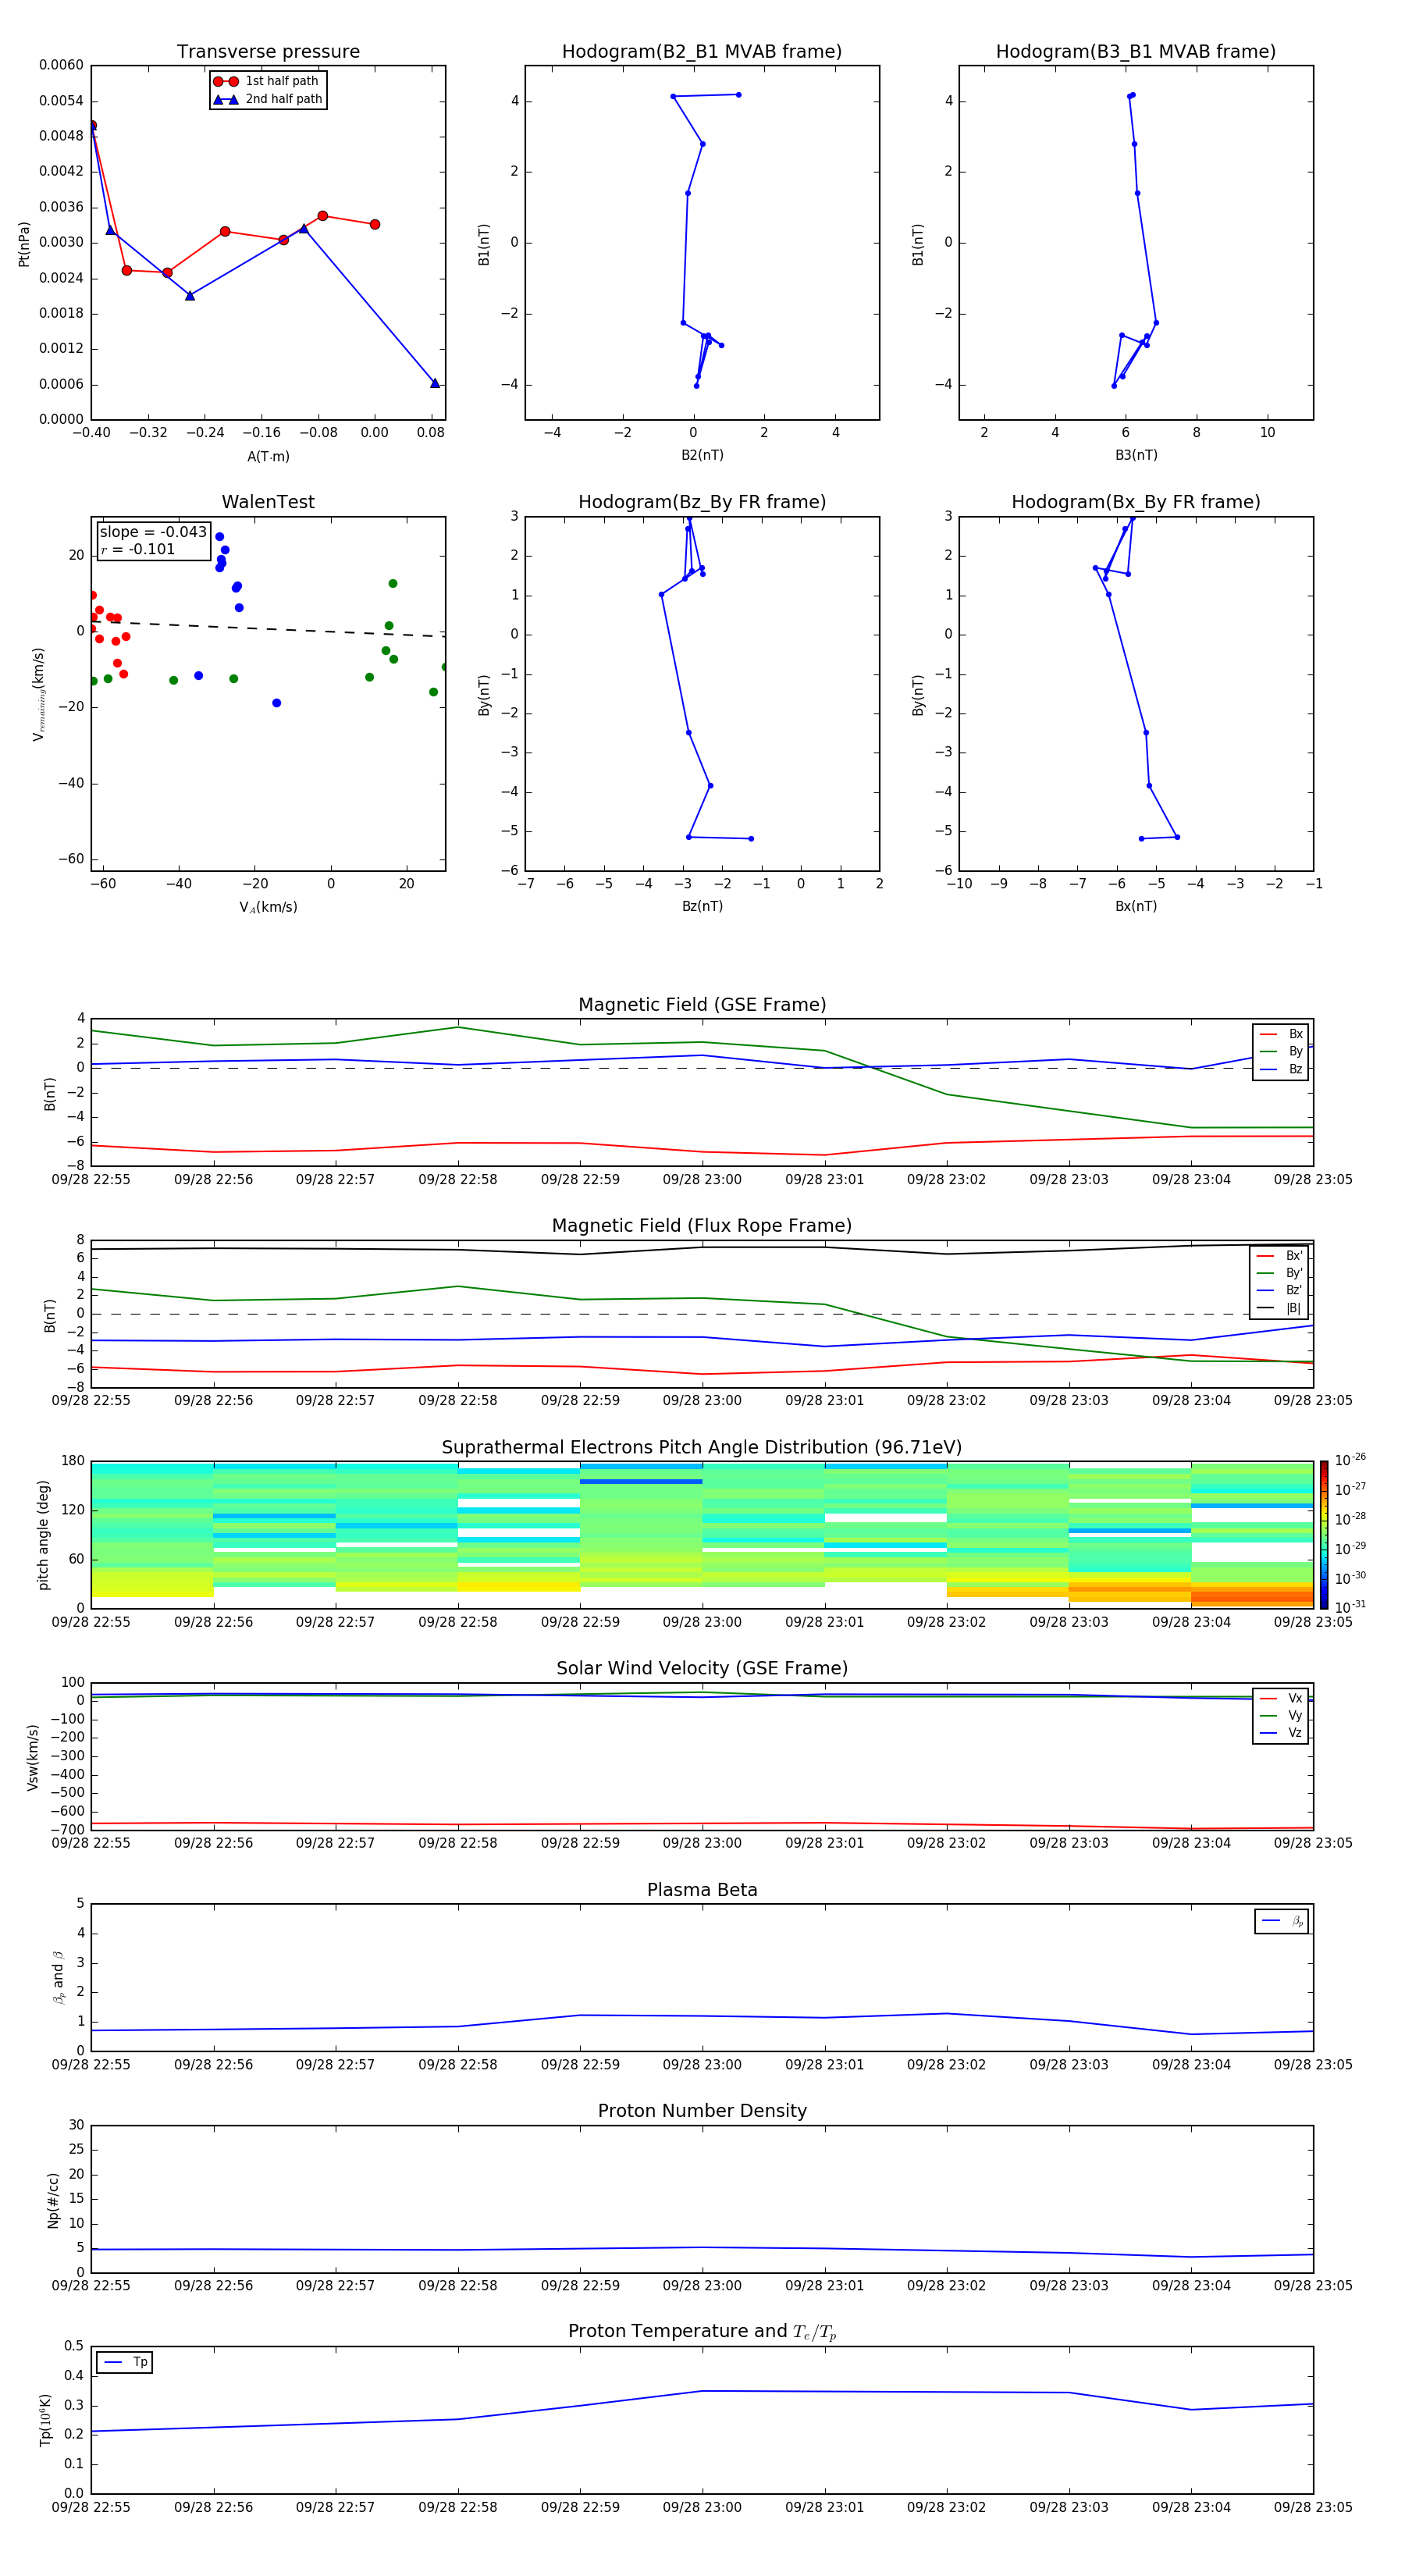This screenshot has width=1405, height=2576.
Task: Click the 'Pt(nPa)' y-axis label
Action: tap(24, 243)
